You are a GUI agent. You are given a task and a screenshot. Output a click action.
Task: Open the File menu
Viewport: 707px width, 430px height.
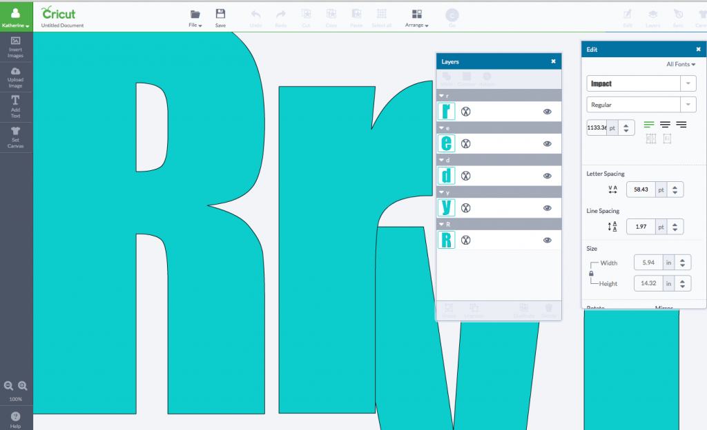tap(195, 19)
